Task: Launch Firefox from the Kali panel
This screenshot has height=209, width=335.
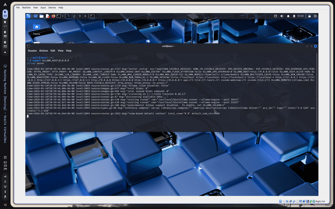Action: pyautogui.click(x=53, y=16)
